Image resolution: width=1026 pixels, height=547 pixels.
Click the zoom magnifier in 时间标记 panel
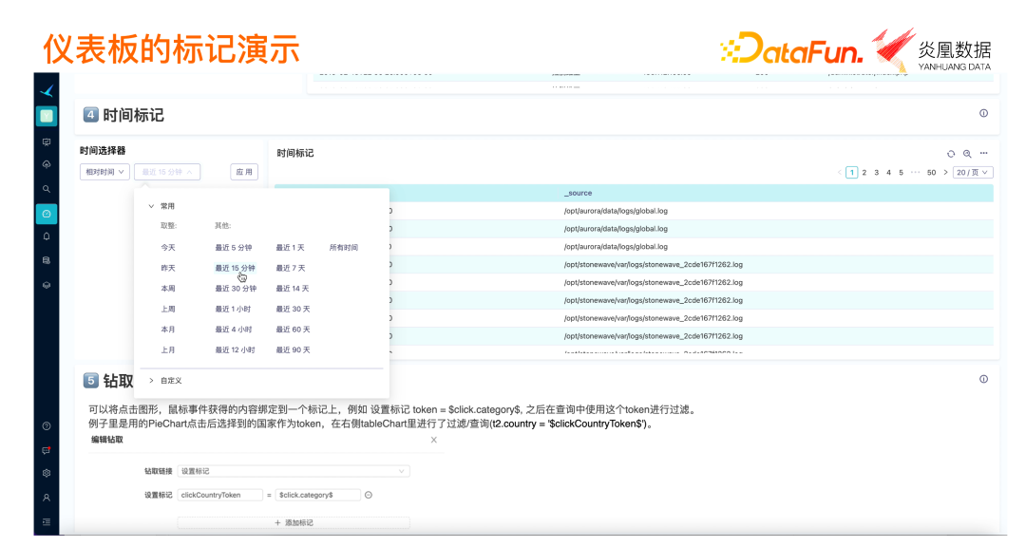click(x=967, y=154)
